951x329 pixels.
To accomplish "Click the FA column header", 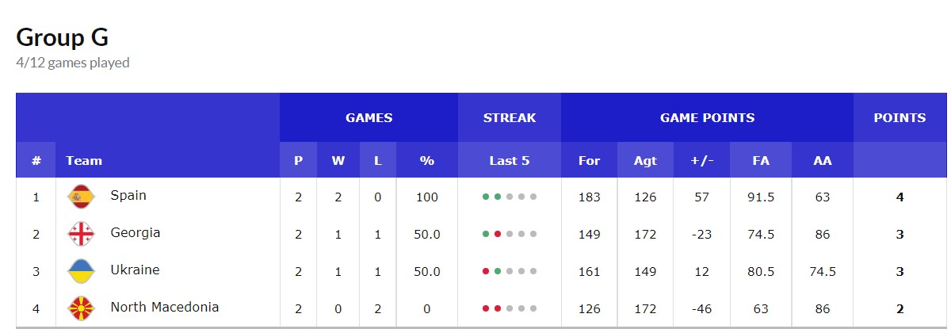I will 761,160.
